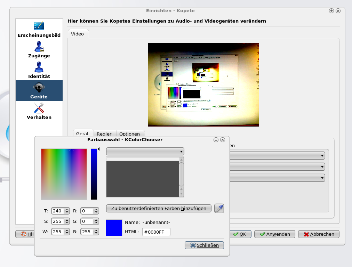Pick a color in hue-saturation gradient
Image resolution: width=352 pixels, height=267 pixels.
[x=64, y=174]
